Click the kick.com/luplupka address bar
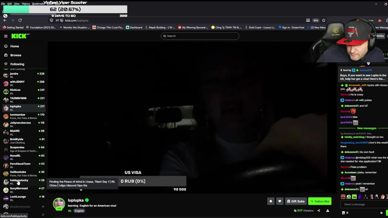This screenshot has height=218, width=388. point(76,20)
